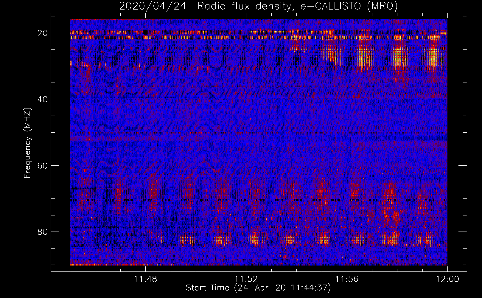482x298 pixels.
Task: Click the "Start Time (24-Apr-20 11:44:37)" label
Action: [x=258, y=288]
